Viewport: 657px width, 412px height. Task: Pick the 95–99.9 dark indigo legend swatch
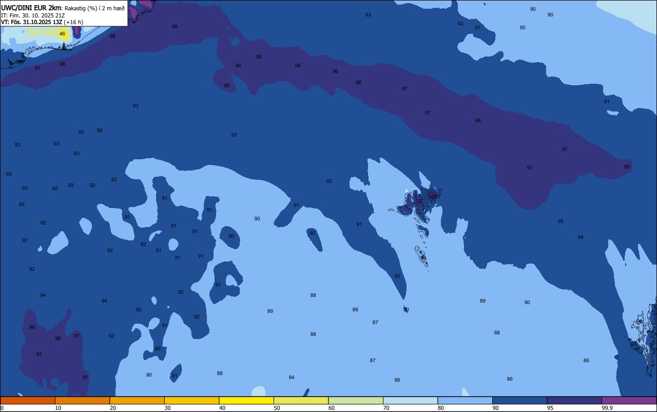pos(574,400)
